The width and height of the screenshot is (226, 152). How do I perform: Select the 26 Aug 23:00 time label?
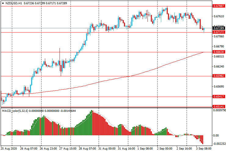48,149
